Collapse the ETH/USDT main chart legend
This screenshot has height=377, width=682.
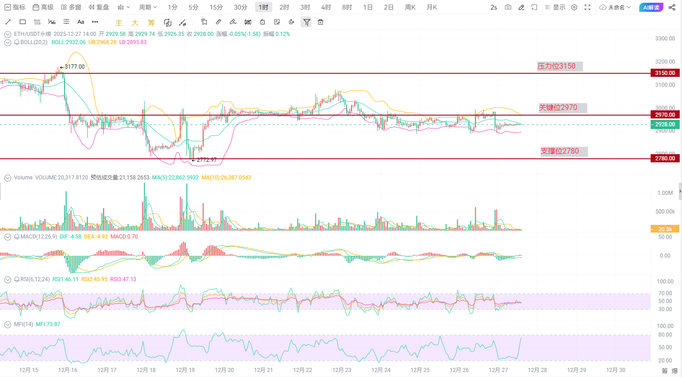click(8, 34)
